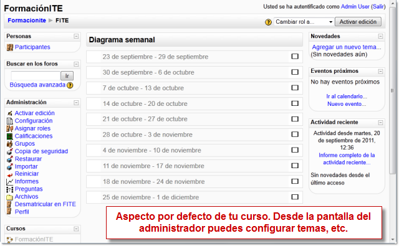Click the Participantes people icon
The image size is (399, 246).
10,47
